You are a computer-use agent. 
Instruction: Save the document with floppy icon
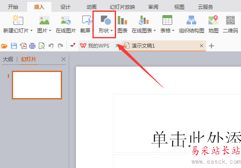point(14,46)
